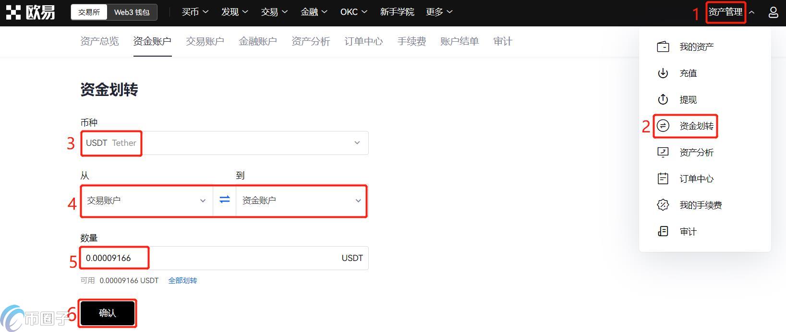
Task: Click the analysis icon beside 资产分析
Action: point(663,153)
